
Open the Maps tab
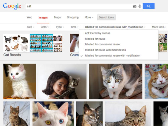click(x=57, y=17)
